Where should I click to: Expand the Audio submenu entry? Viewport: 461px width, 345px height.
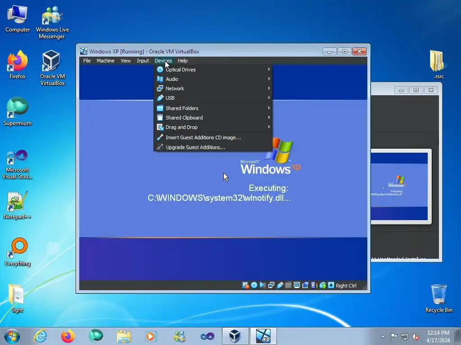213,79
